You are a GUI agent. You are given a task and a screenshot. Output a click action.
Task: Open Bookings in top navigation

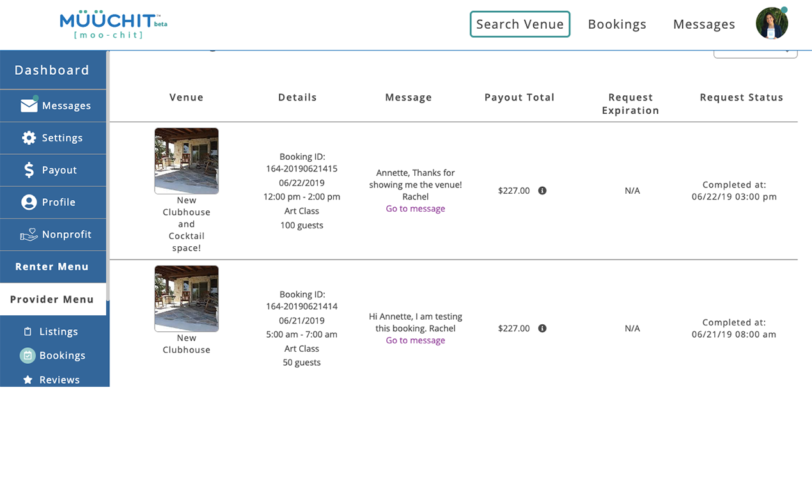click(617, 24)
